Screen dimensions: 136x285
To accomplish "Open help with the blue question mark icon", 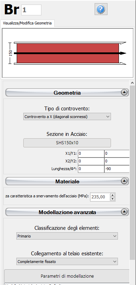I will (x=101, y=9).
